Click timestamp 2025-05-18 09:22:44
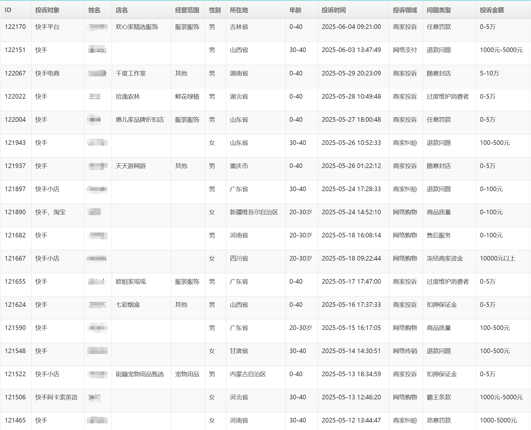Image resolution: width=531 pixels, height=430 pixels. coord(351,259)
